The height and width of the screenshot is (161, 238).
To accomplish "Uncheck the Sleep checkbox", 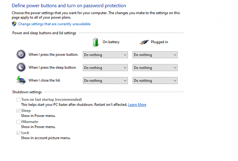I will 18,111.
